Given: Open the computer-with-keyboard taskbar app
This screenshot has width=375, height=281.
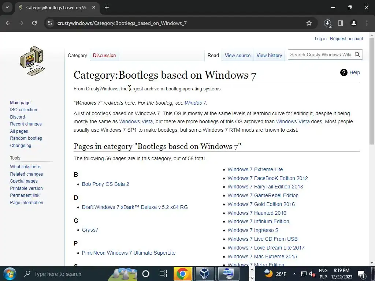Looking at the screenshot, I should click(229, 274).
